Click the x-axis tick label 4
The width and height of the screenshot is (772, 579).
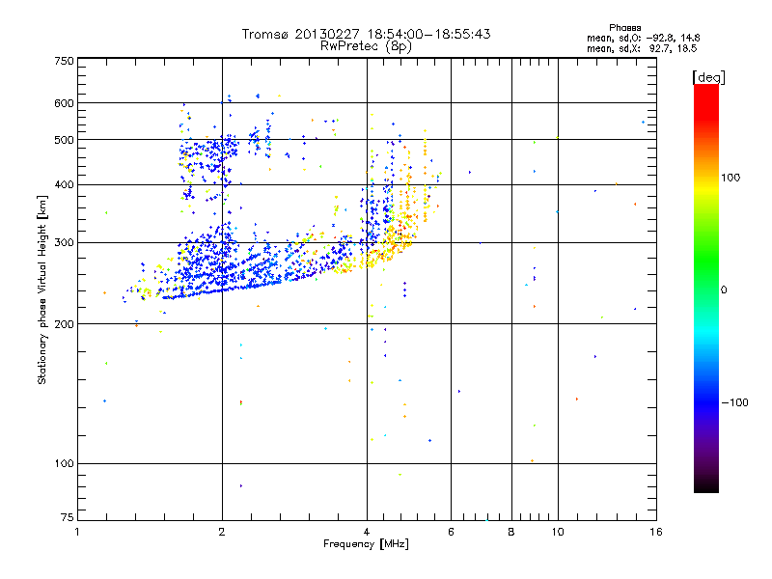[367, 532]
